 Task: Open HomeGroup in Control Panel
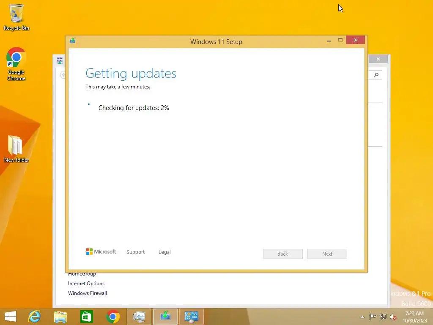82,274
